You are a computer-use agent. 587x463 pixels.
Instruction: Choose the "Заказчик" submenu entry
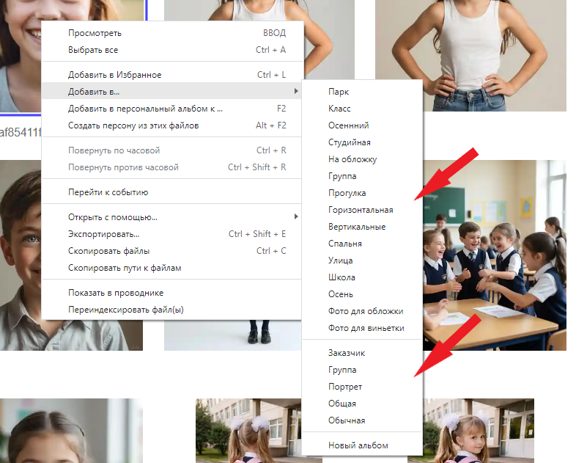[x=347, y=353]
